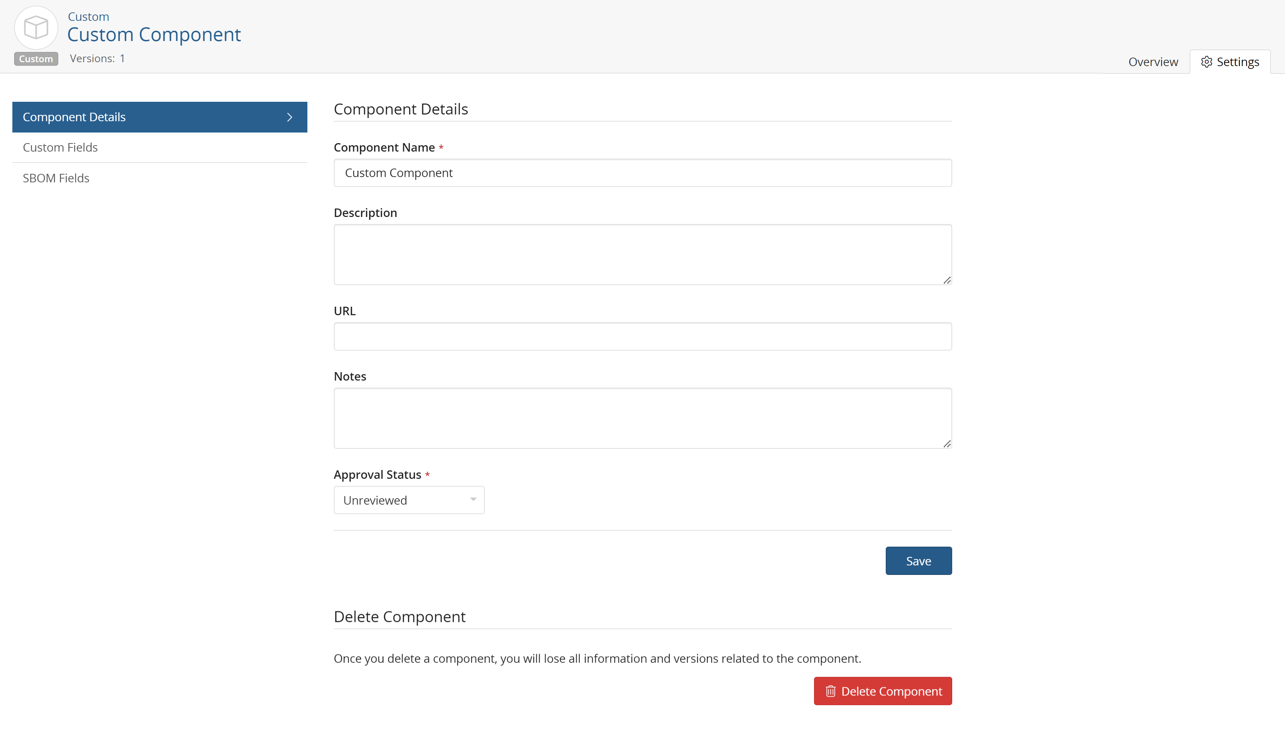
Task: Switch to the Settings tab
Action: pyautogui.click(x=1231, y=61)
